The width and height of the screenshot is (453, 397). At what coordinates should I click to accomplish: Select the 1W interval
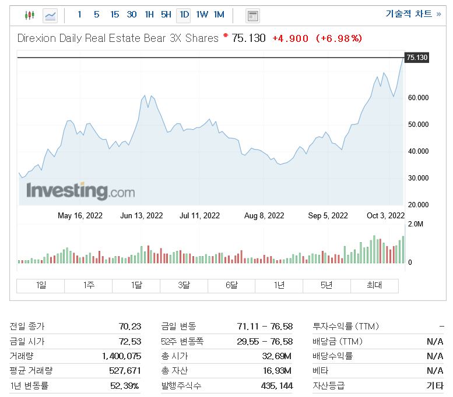[202, 15]
